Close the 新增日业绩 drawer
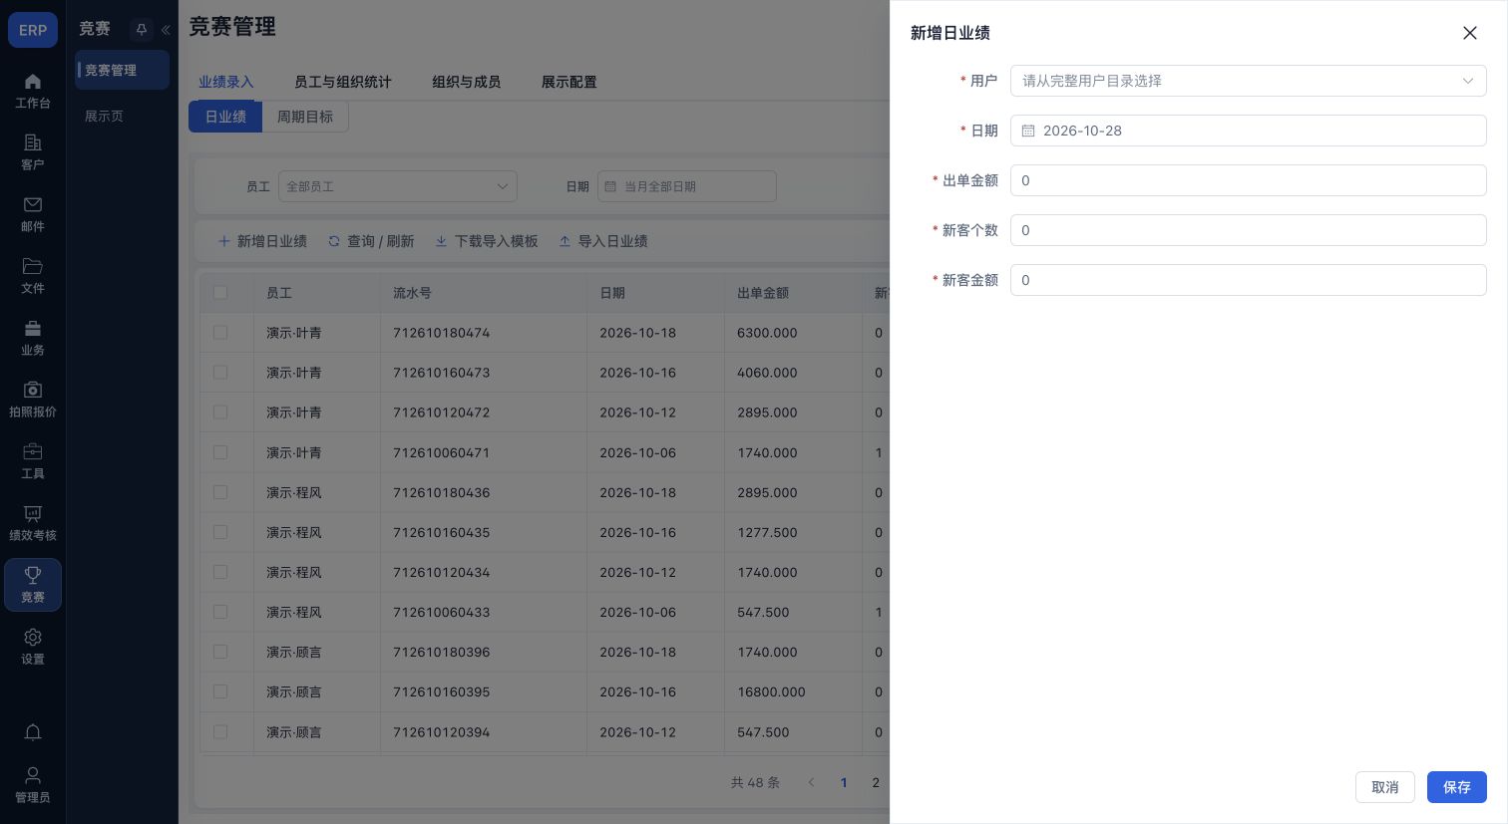Image resolution: width=1508 pixels, height=824 pixels. [1470, 33]
